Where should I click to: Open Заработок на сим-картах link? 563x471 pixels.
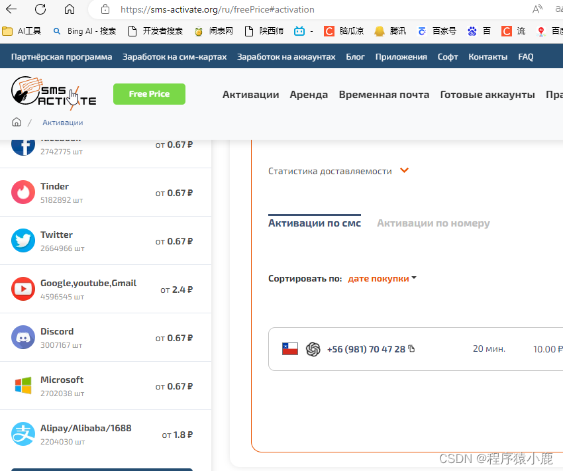click(174, 57)
